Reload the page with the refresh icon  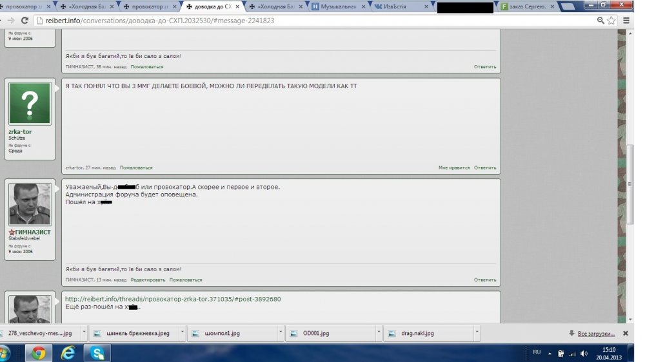[x=25, y=21]
